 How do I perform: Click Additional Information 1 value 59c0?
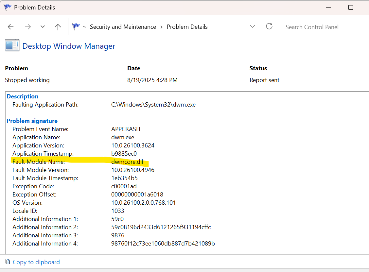[117, 219]
